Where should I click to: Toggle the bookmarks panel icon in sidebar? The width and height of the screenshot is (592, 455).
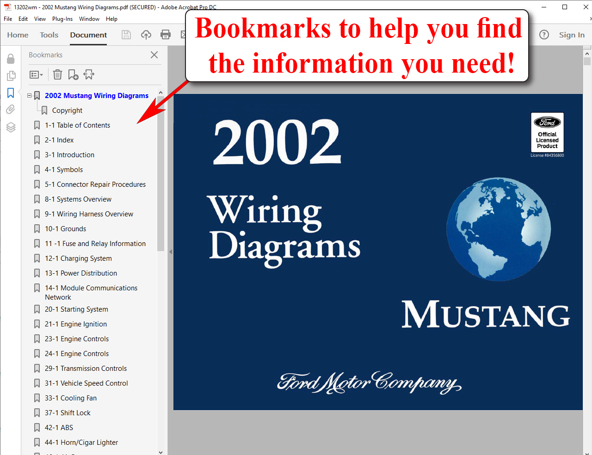(11, 93)
